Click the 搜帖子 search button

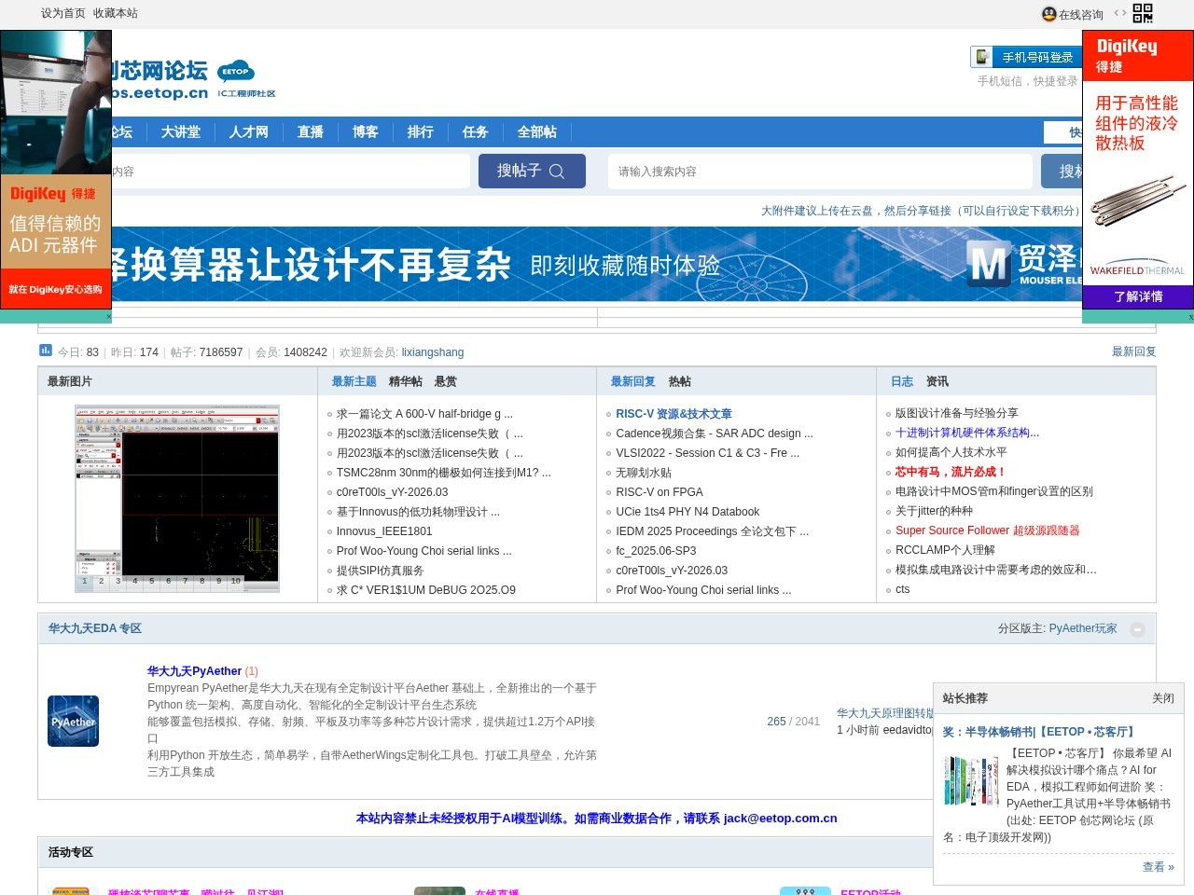click(532, 172)
